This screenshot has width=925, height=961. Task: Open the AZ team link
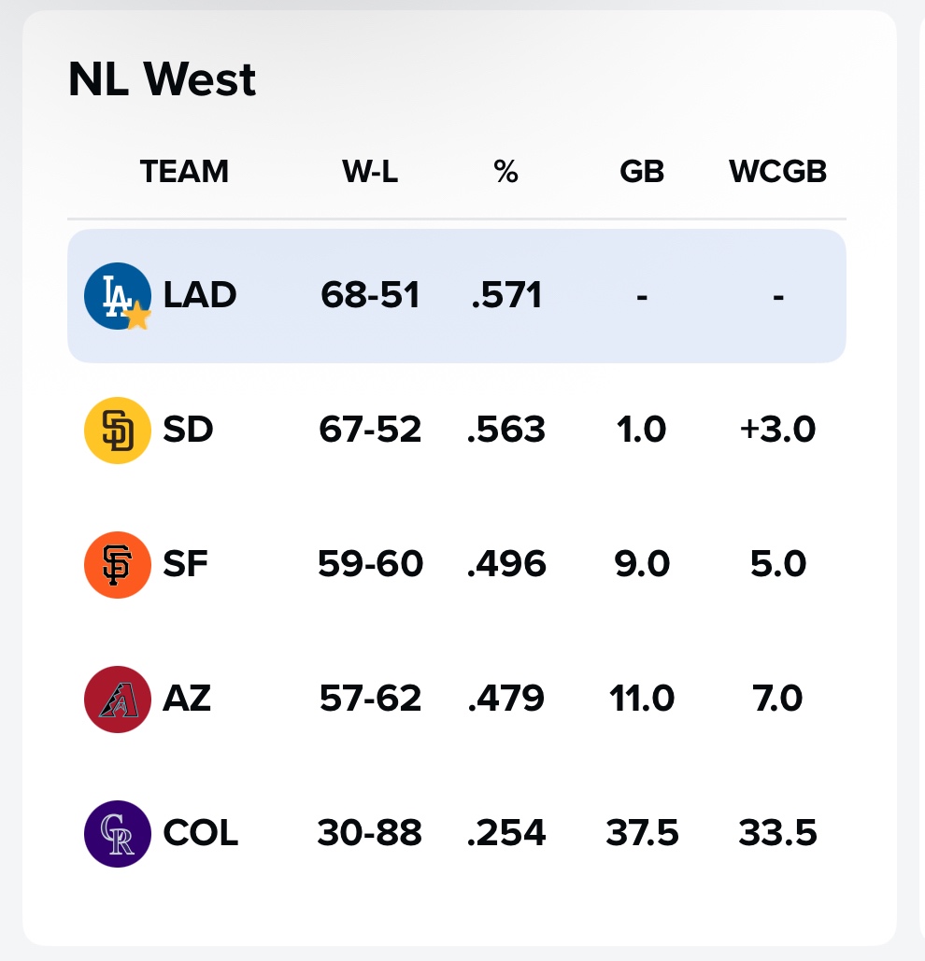[187, 699]
